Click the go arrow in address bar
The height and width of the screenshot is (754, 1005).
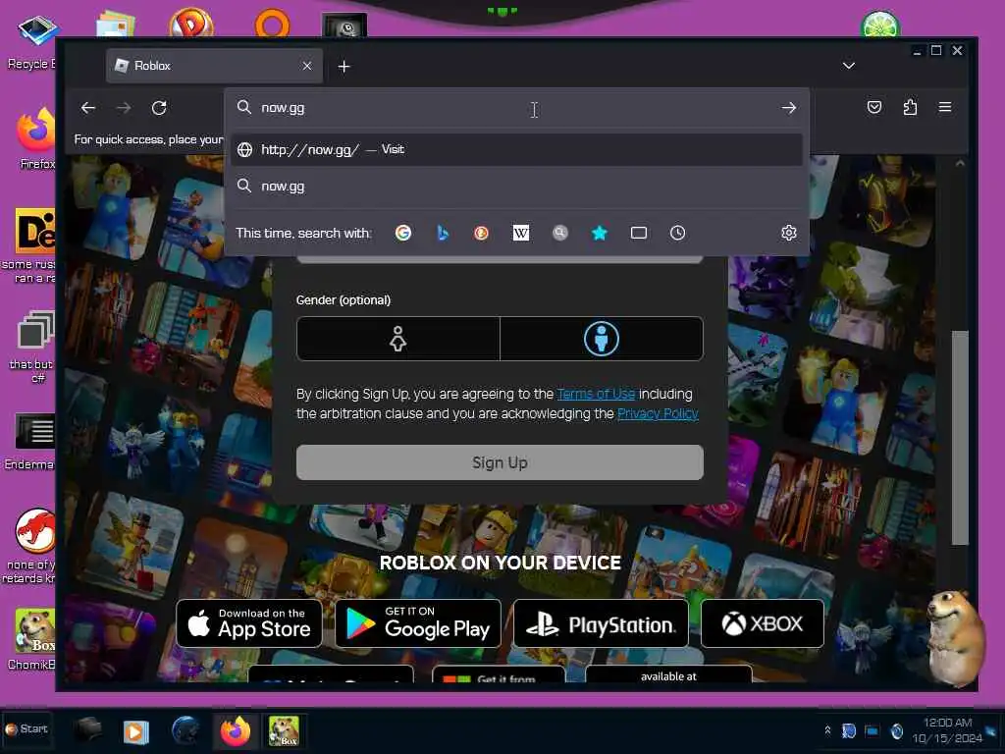789,108
